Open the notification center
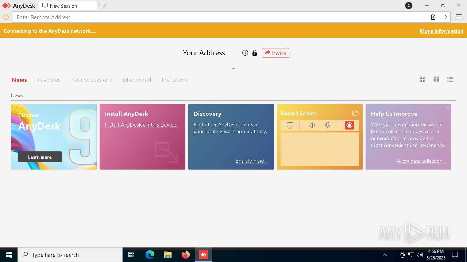Image resolution: width=467 pixels, height=262 pixels. click(455, 255)
